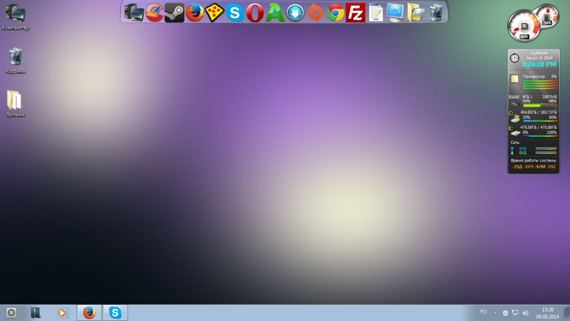Open the Windows Start menu
570x321 pixels.
(11, 313)
